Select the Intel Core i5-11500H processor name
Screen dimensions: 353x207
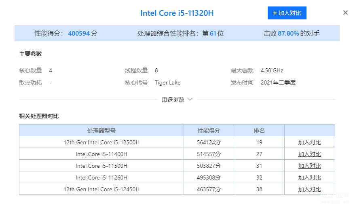101,166
